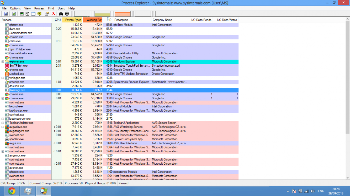The image size is (350, 196).
Task: Collapse the explorer.exe tree node
Action: 3,62
